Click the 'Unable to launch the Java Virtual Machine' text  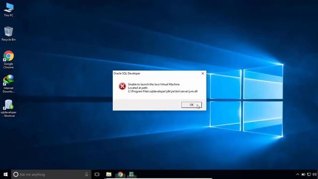(x=154, y=84)
